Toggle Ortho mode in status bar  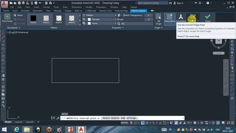coord(143,123)
